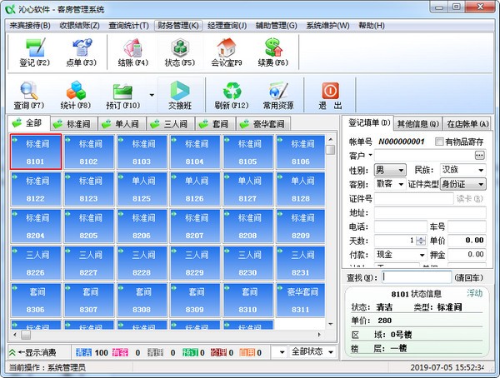The width and height of the screenshot is (500, 378).
Task: Refresh with the 刷新 (F12) recycle icon
Action: 232,95
